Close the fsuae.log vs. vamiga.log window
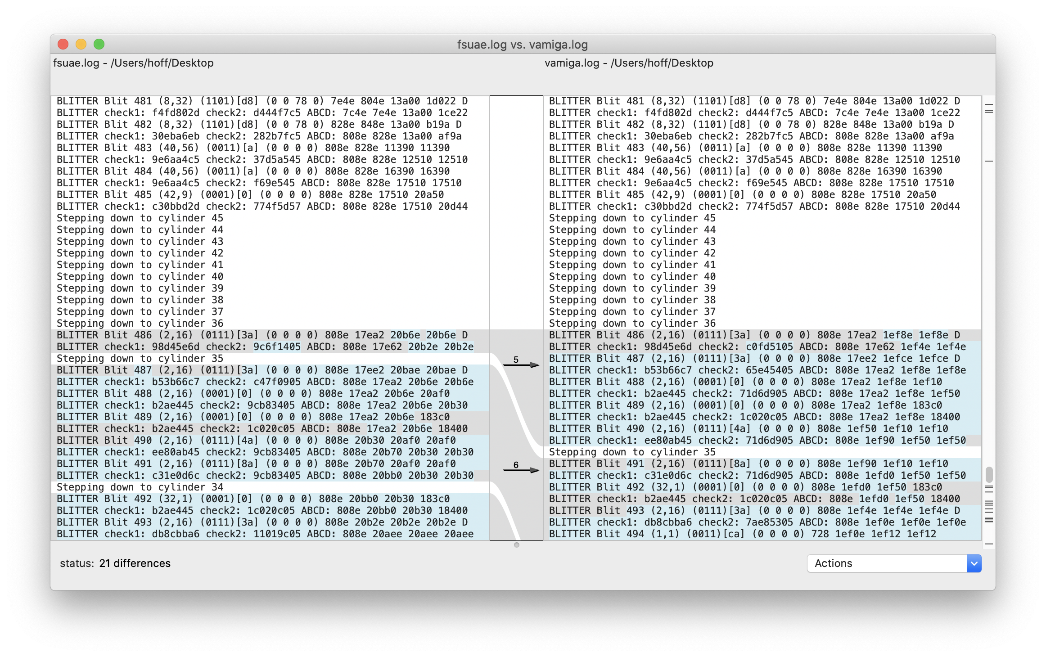Viewport: 1046px width, 657px height. tap(63, 44)
